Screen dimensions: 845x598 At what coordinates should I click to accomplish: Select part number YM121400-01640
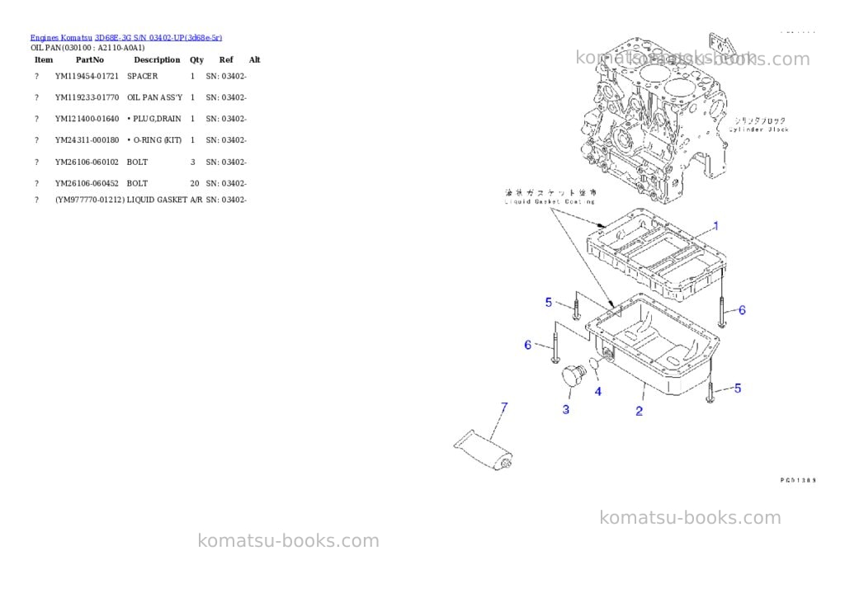pos(87,119)
